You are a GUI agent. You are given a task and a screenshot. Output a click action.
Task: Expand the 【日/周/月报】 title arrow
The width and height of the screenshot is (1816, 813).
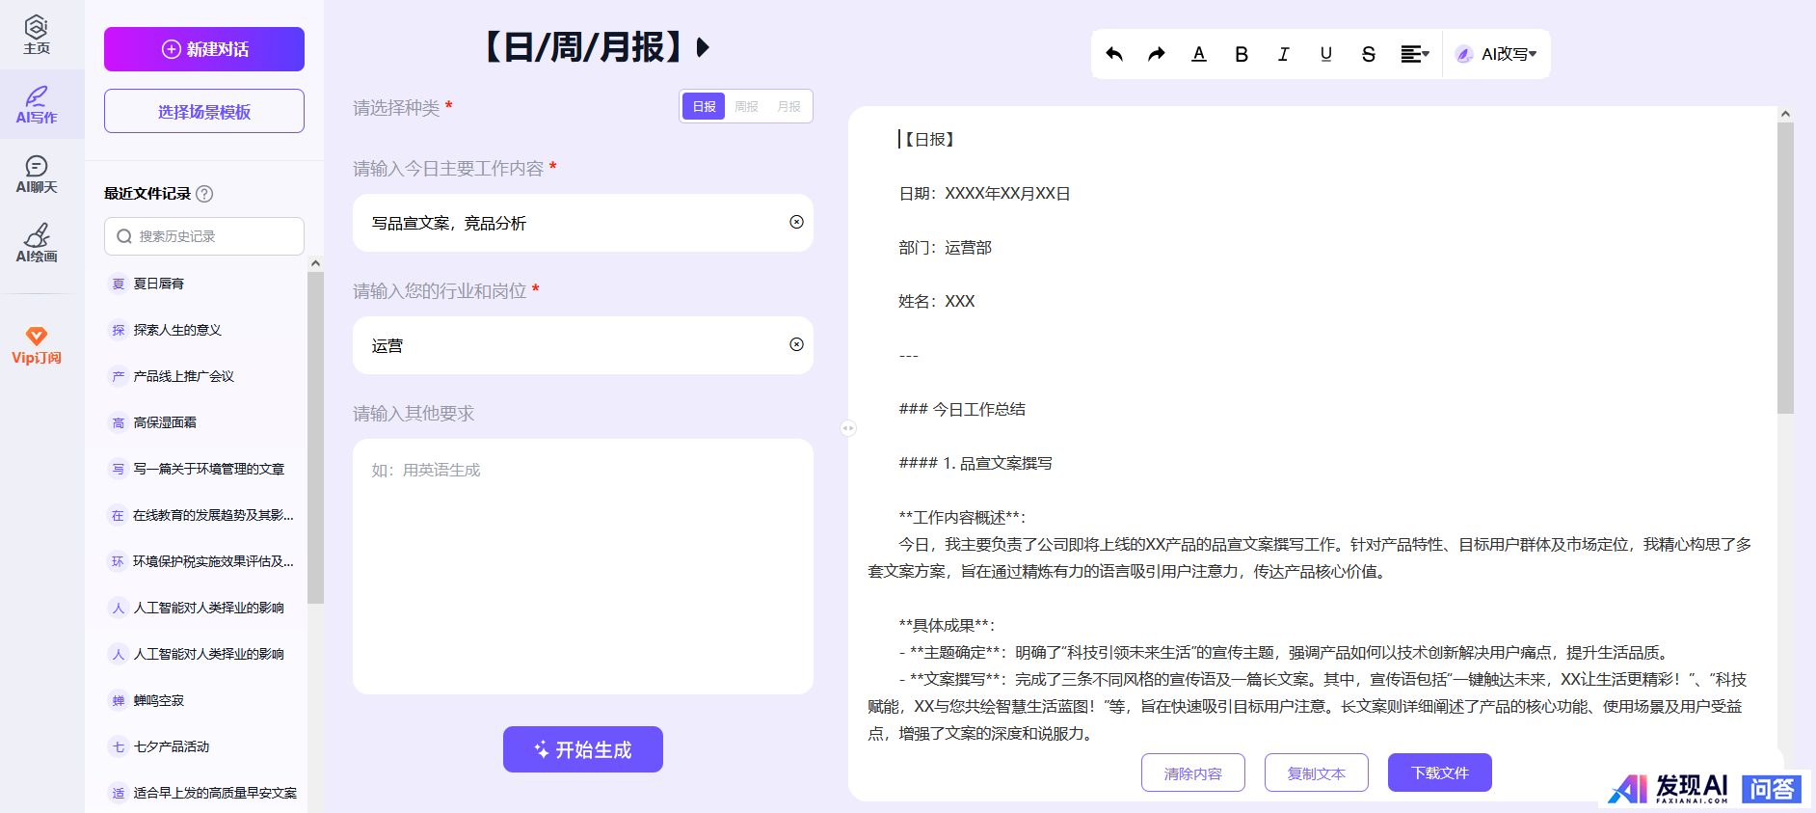tap(703, 47)
